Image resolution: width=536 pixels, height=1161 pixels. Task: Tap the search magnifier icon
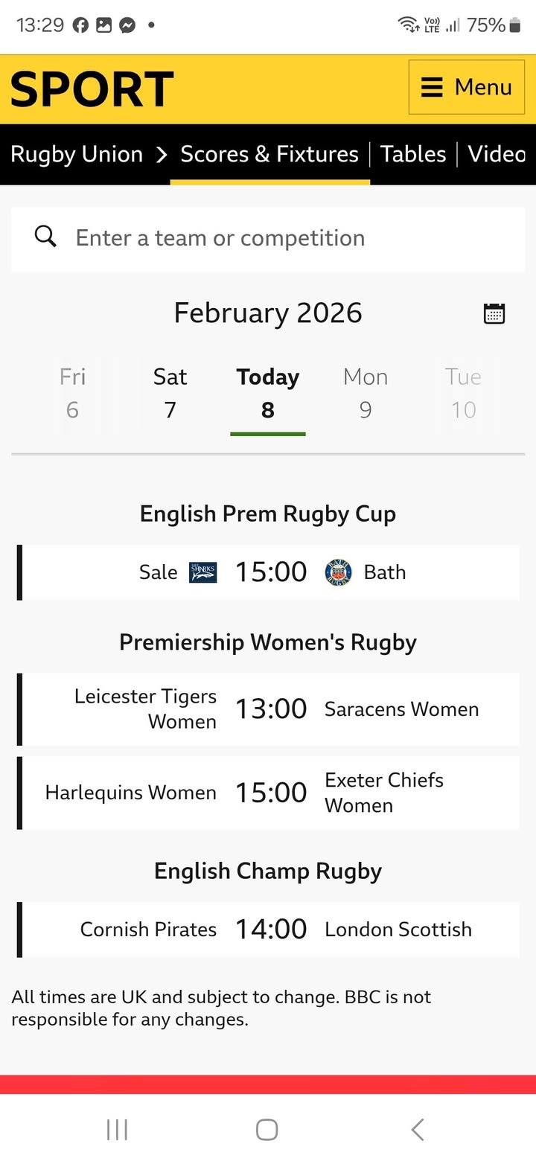click(45, 237)
